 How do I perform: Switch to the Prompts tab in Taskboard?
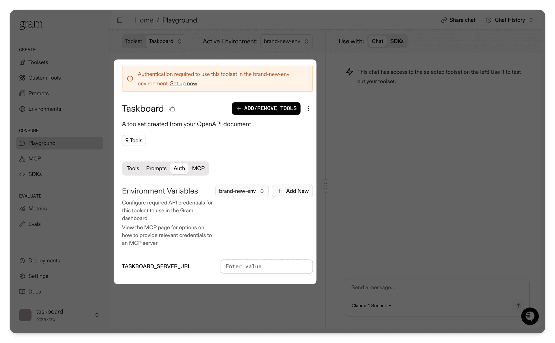156,168
